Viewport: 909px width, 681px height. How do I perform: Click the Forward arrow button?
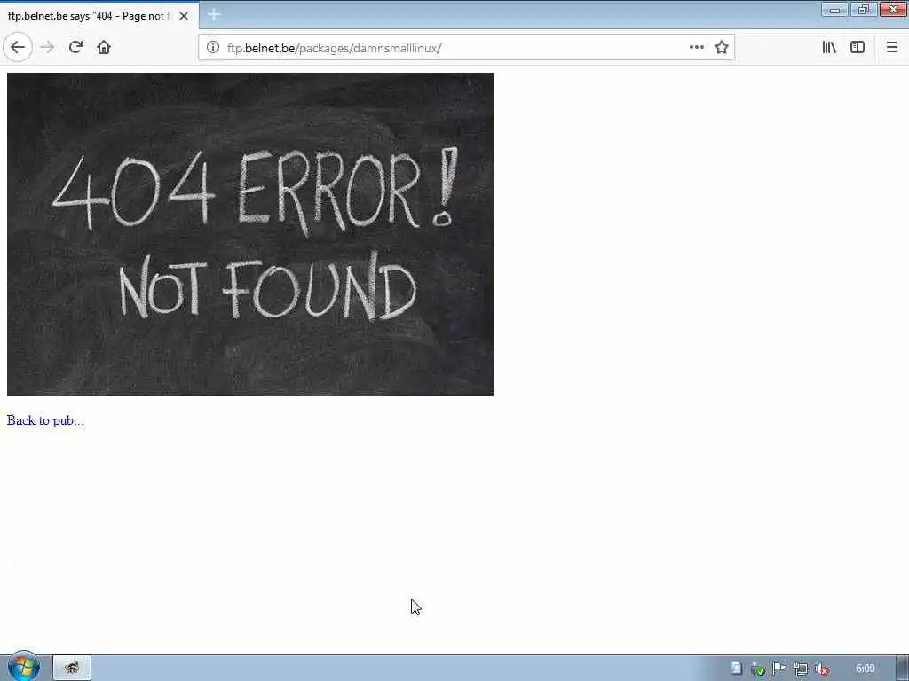click(x=47, y=48)
